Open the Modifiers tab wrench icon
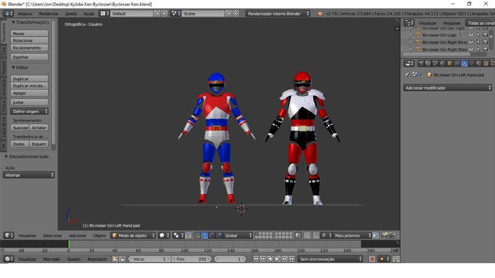 (464, 63)
